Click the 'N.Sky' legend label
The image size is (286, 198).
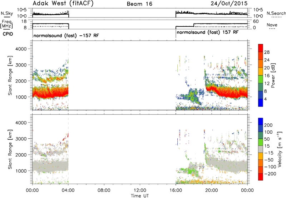[7, 13]
